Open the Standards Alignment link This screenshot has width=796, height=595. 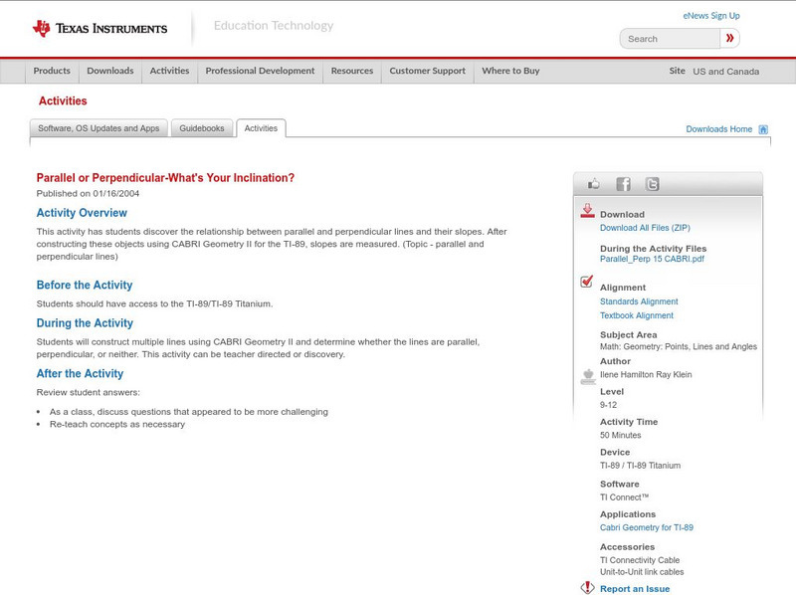(x=639, y=301)
